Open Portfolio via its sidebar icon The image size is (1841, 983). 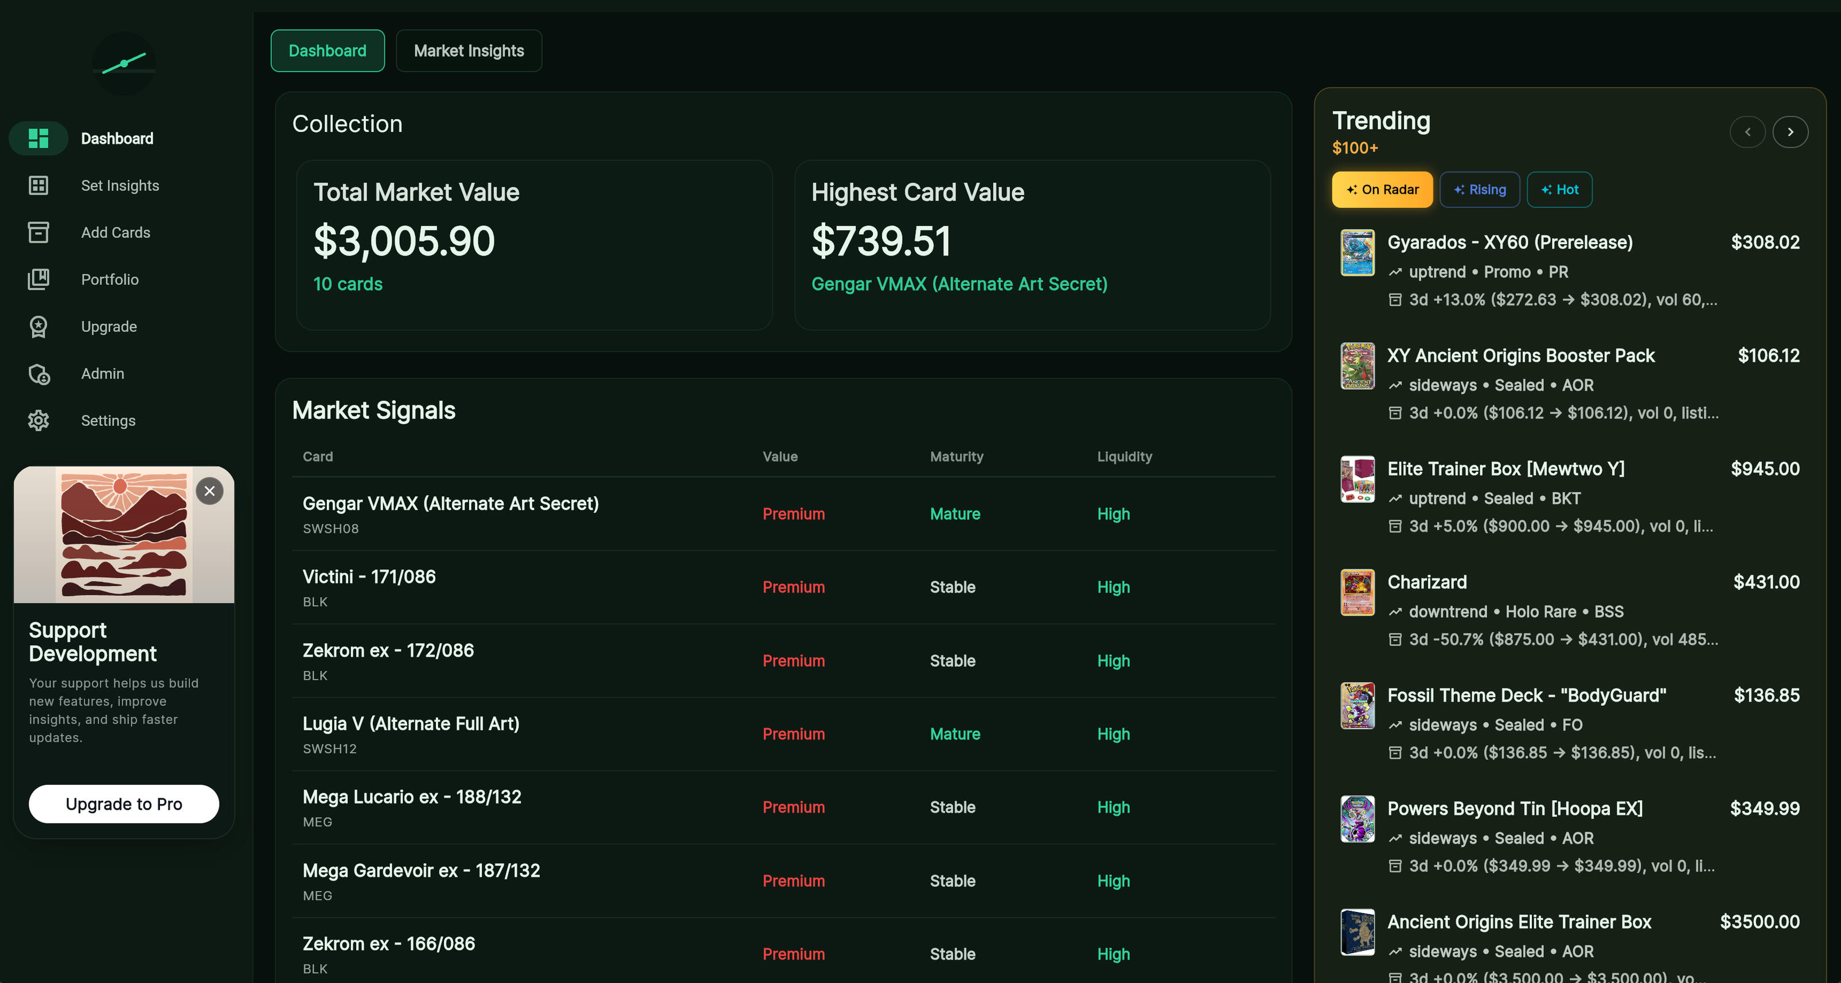(x=38, y=279)
